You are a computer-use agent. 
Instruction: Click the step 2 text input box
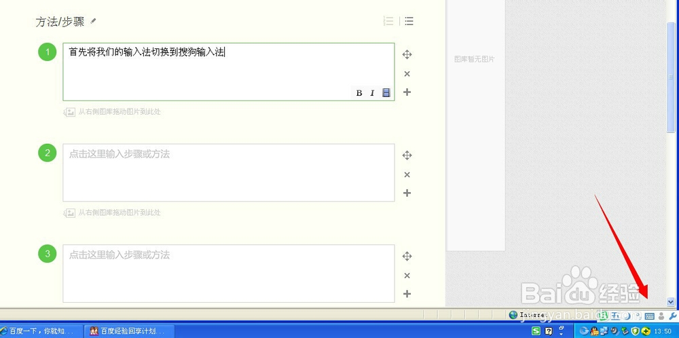coord(229,172)
